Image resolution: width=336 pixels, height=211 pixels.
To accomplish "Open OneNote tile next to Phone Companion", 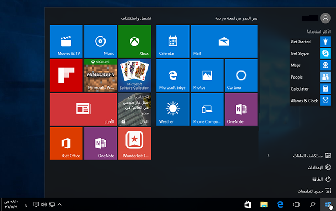I will click(241, 109).
